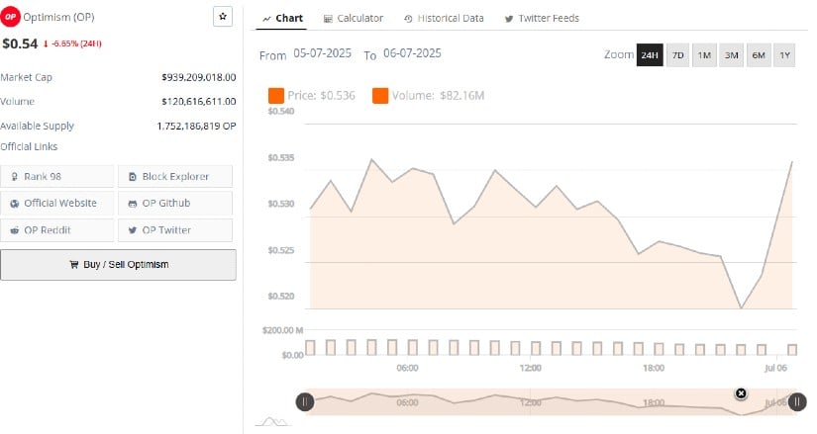Click the right range navigator handle
Image resolution: width=817 pixels, height=434 pixels.
797,401
